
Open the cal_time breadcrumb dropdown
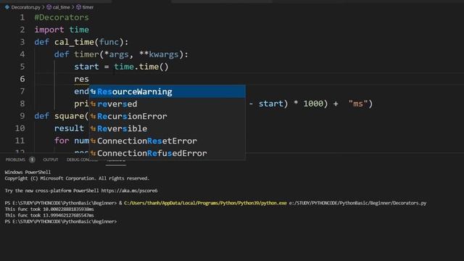[61, 7]
